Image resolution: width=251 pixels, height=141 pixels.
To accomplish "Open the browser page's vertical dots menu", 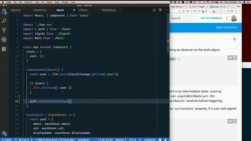I will pos(227,18).
